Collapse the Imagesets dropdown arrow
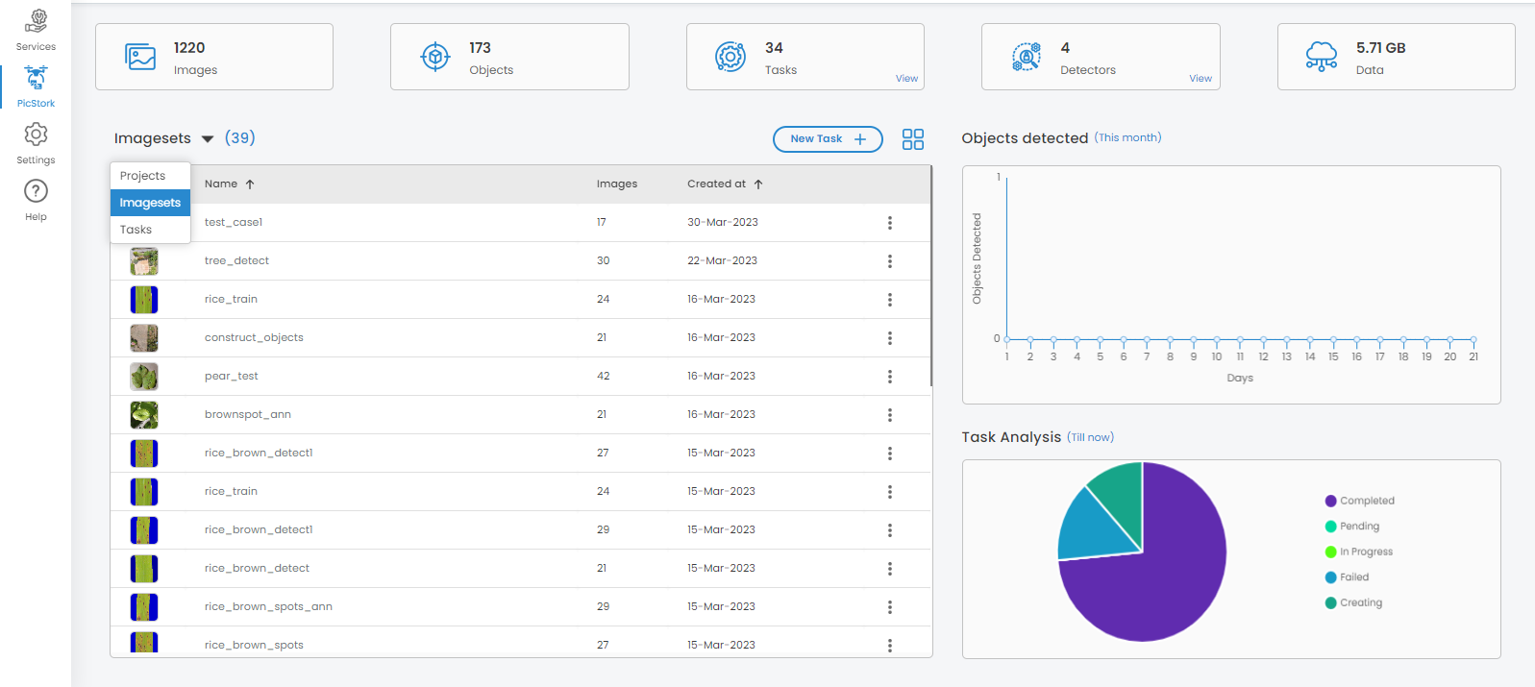 click(208, 139)
